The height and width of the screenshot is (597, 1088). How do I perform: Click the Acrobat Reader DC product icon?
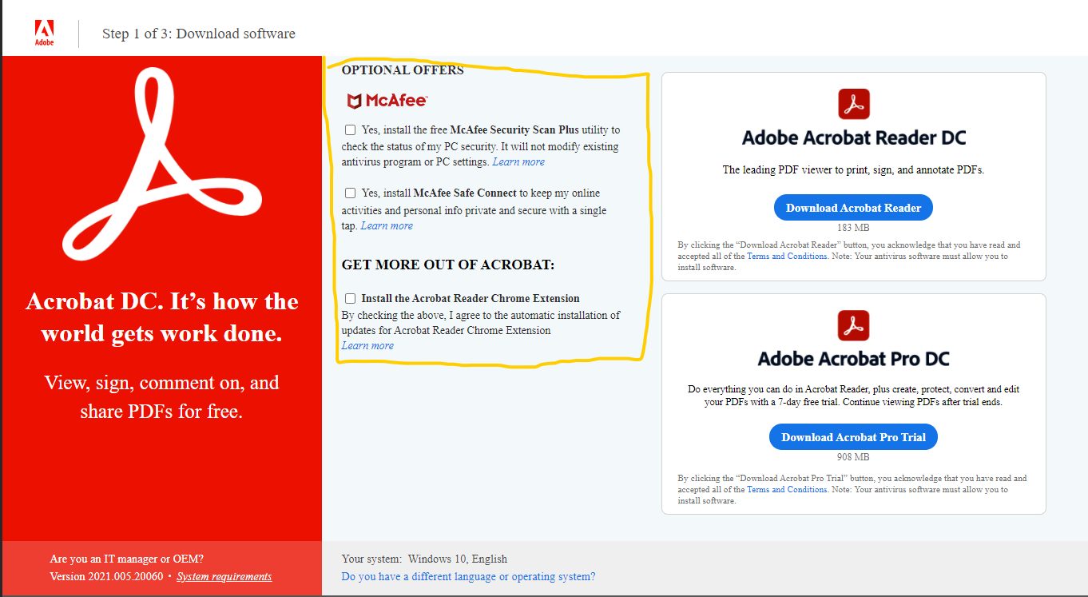point(853,105)
